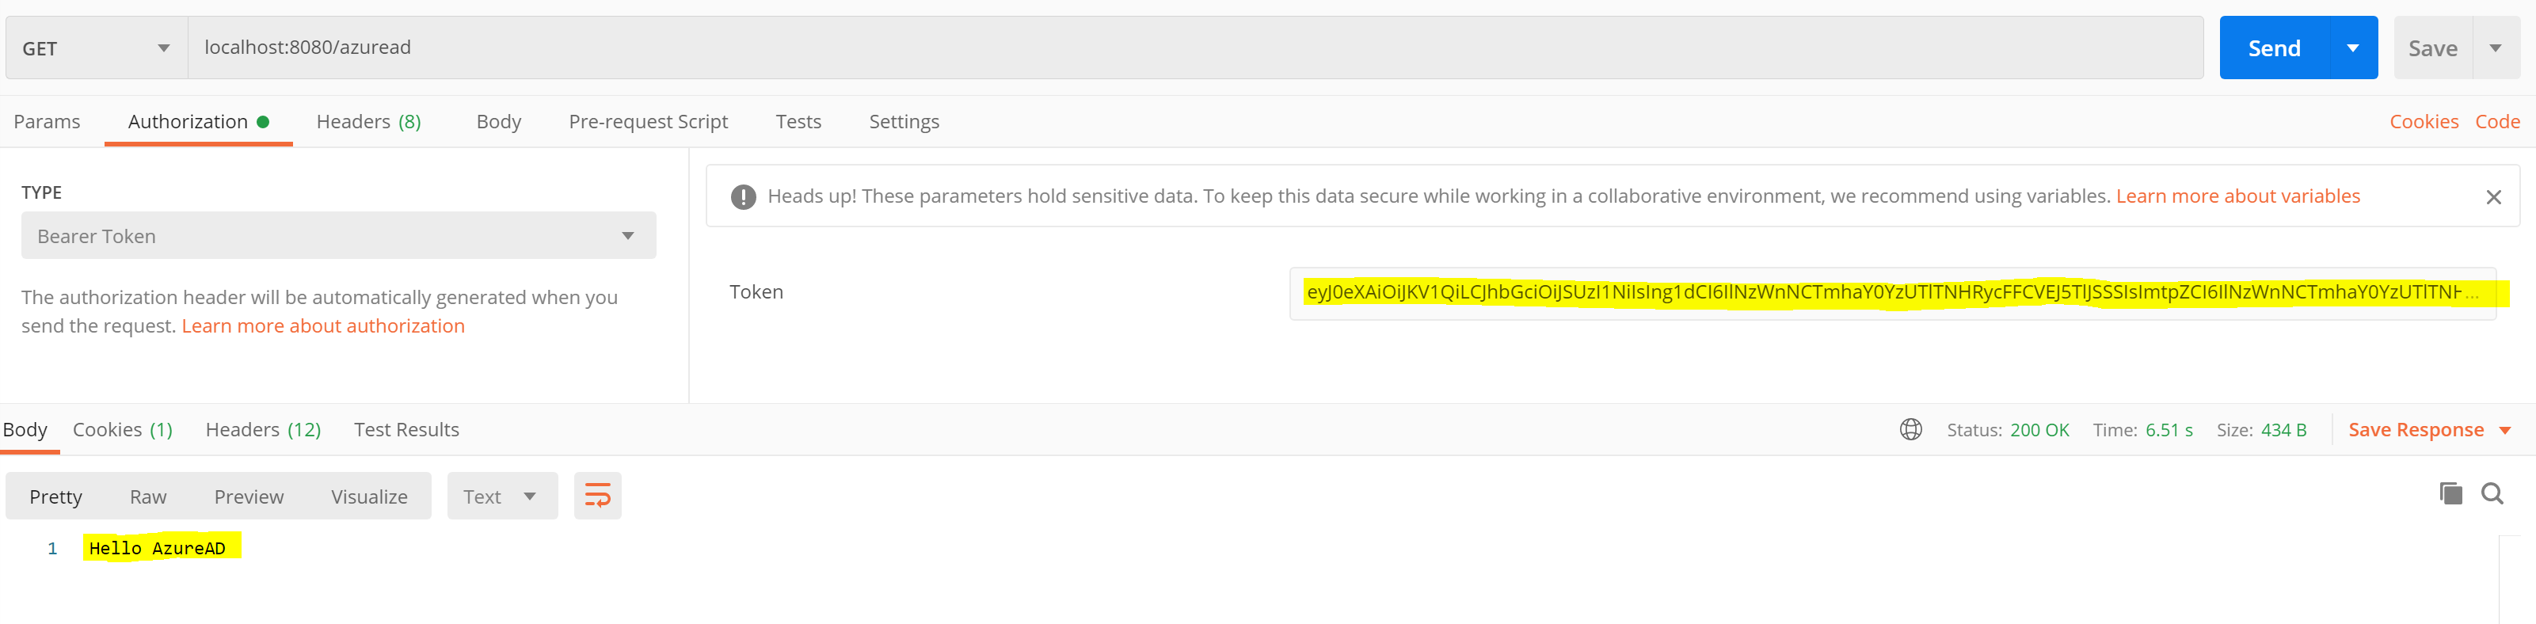Open the response Headers (12) tab
This screenshot has width=2536, height=624.
pyautogui.click(x=262, y=429)
